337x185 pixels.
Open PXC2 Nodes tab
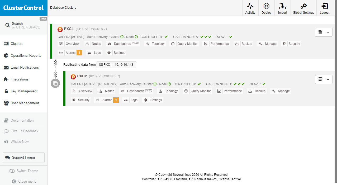[x=106, y=91]
